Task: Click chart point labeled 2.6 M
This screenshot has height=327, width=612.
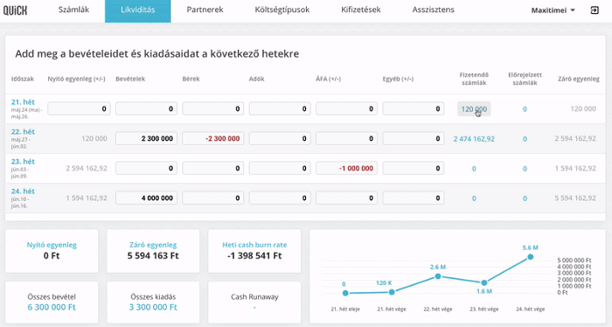Action: [438, 276]
